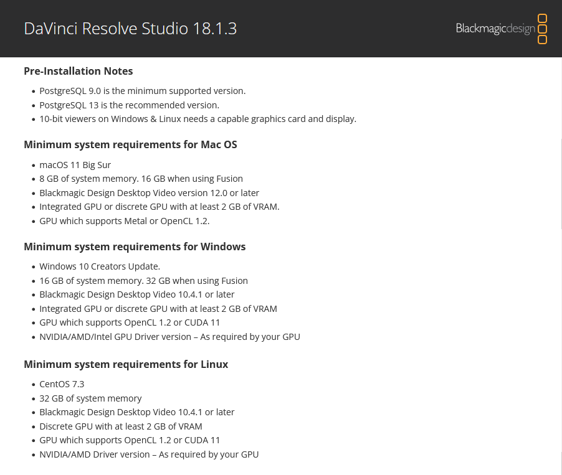This screenshot has width=562, height=475.
Task: Click 'Windows 10 Creators Update.' line
Action: (x=100, y=266)
